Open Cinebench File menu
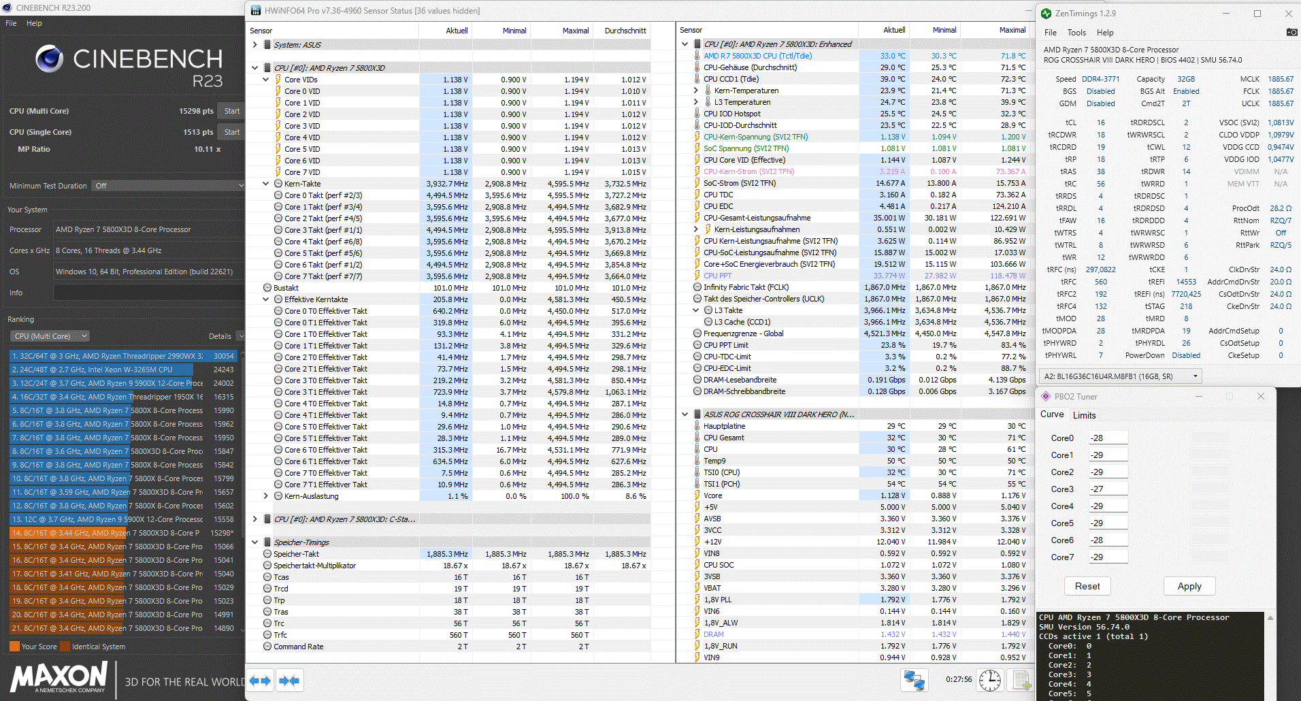The height and width of the screenshot is (701, 1301). pyautogui.click(x=11, y=23)
